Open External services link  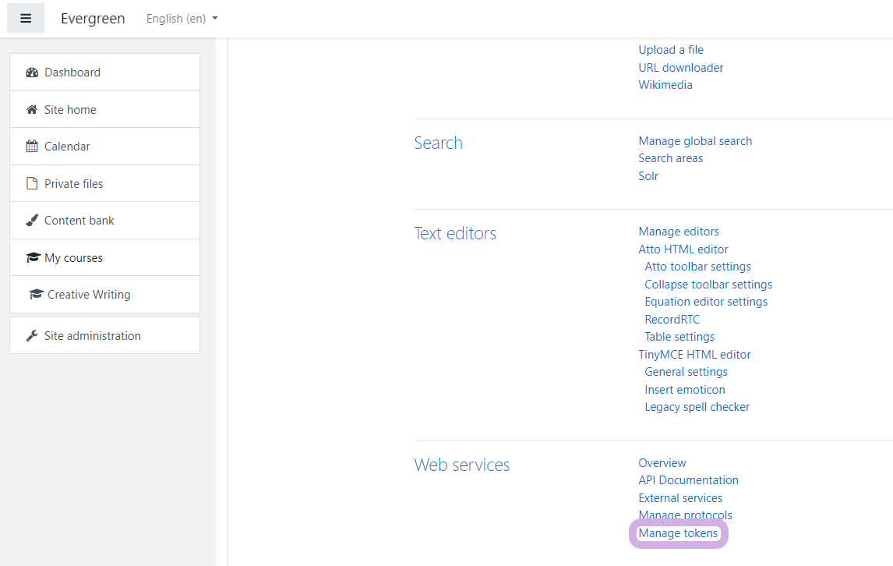coord(680,498)
